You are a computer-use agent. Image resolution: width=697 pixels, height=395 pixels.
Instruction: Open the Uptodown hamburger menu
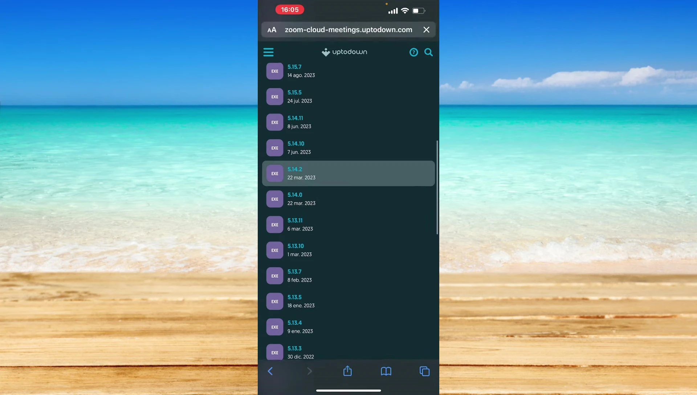(268, 52)
